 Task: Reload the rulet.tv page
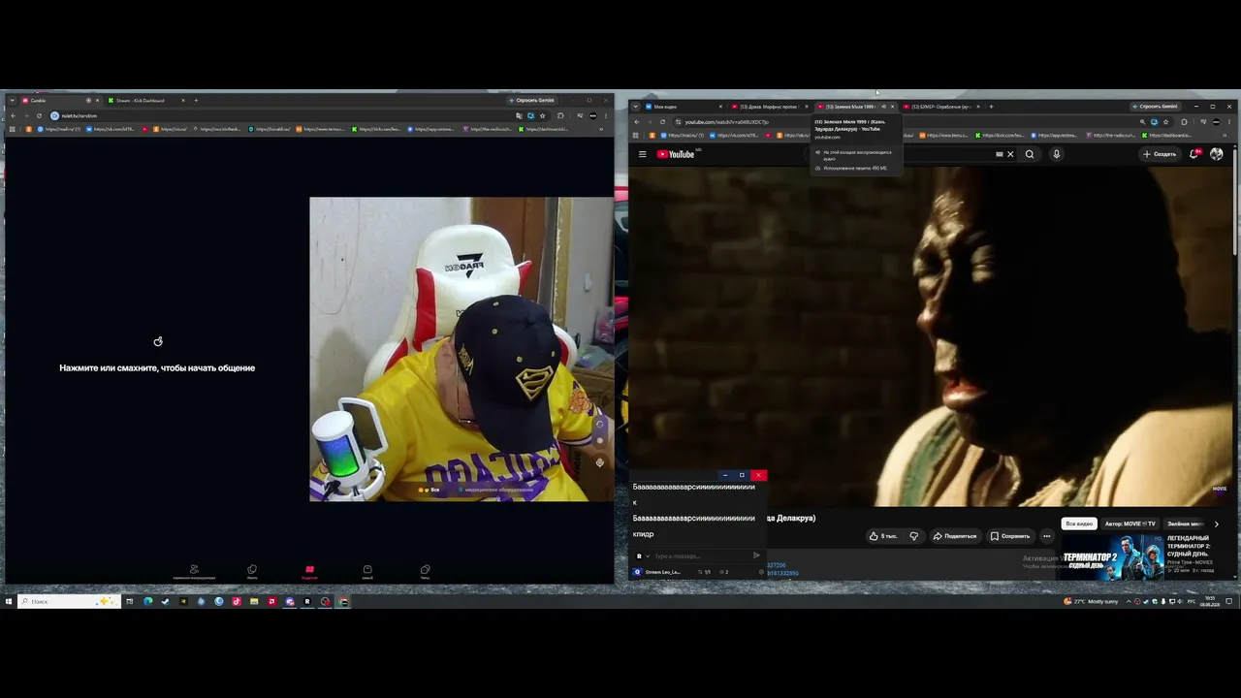point(39,116)
